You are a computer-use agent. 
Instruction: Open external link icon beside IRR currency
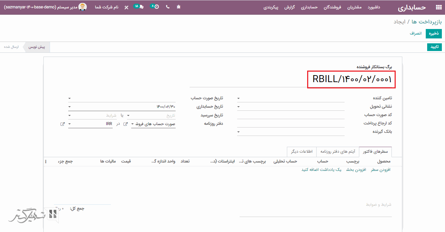(x=63, y=124)
